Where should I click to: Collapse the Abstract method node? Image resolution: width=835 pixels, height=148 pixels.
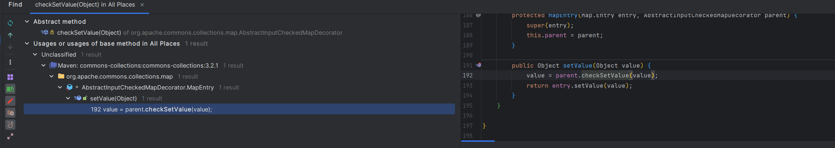click(27, 22)
